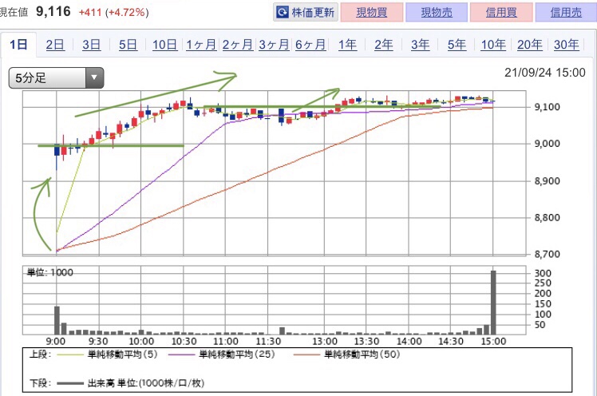The height and width of the screenshot is (396, 597).
Task: Click the 13:00 time axis label
Action: point(325,341)
